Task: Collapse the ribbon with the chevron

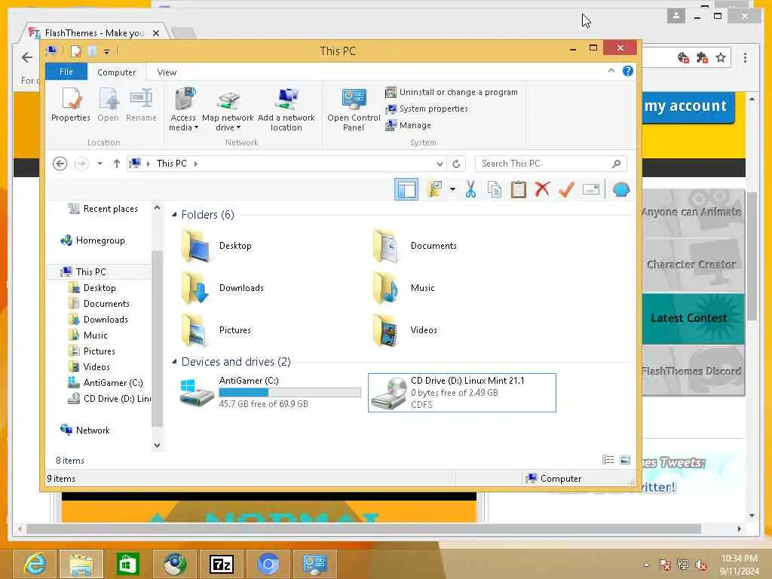Action: pos(611,71)
